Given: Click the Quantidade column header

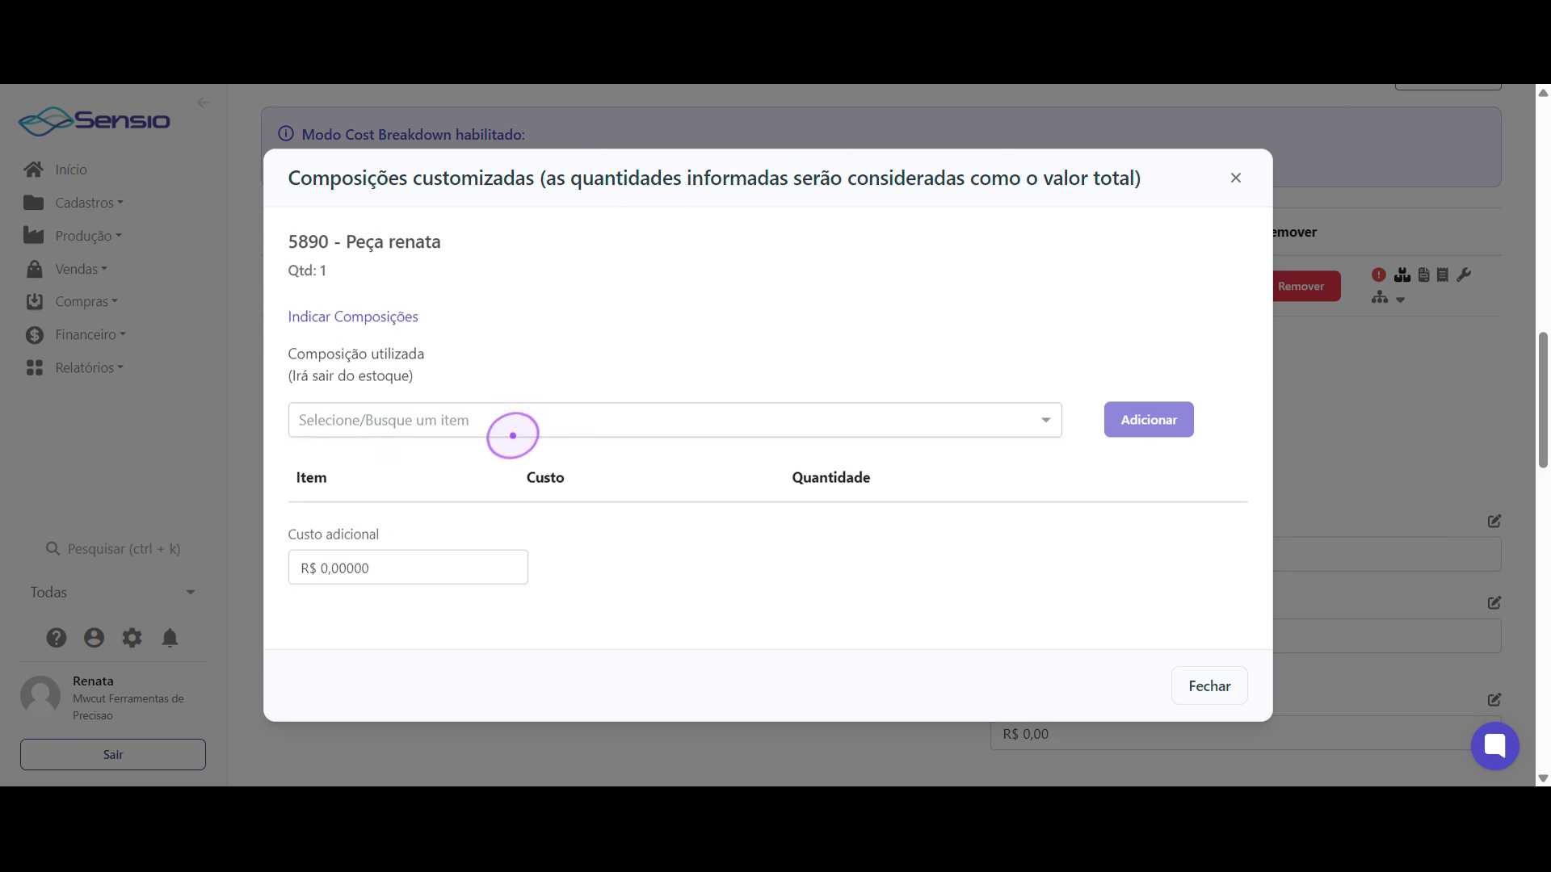Looking at the screenshot, I should pyautogui.click(x=830, y=477).
